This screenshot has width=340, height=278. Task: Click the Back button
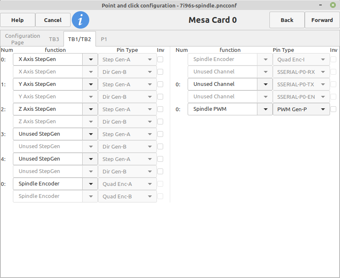tap(287, 20)
